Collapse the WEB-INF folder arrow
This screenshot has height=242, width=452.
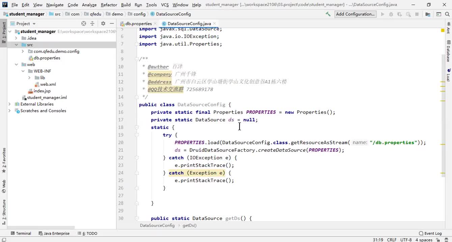pos(23,71)
